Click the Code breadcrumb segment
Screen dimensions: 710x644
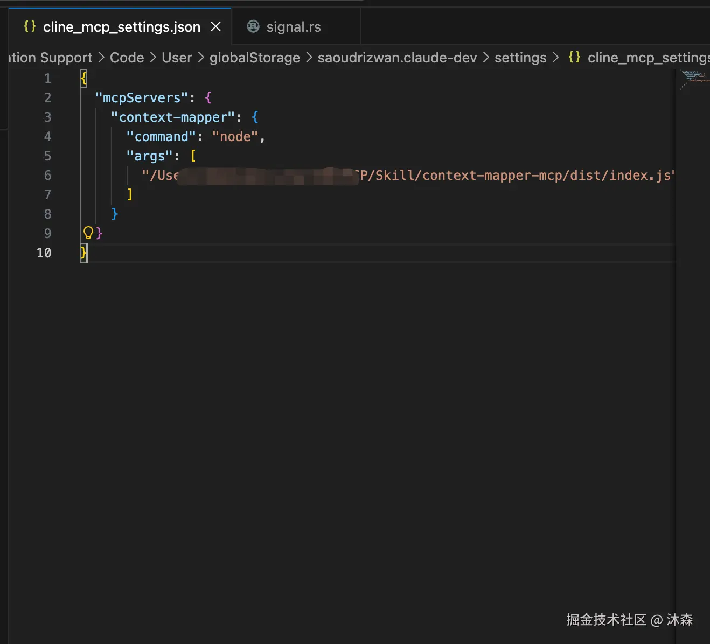pos(127,58)
